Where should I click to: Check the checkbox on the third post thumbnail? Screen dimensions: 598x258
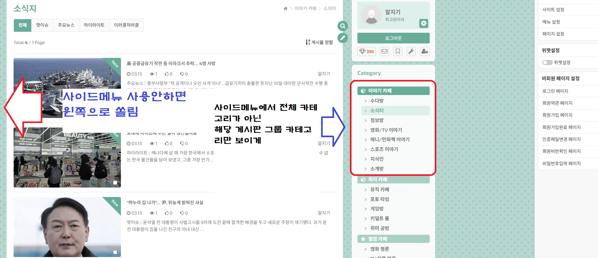115,252
